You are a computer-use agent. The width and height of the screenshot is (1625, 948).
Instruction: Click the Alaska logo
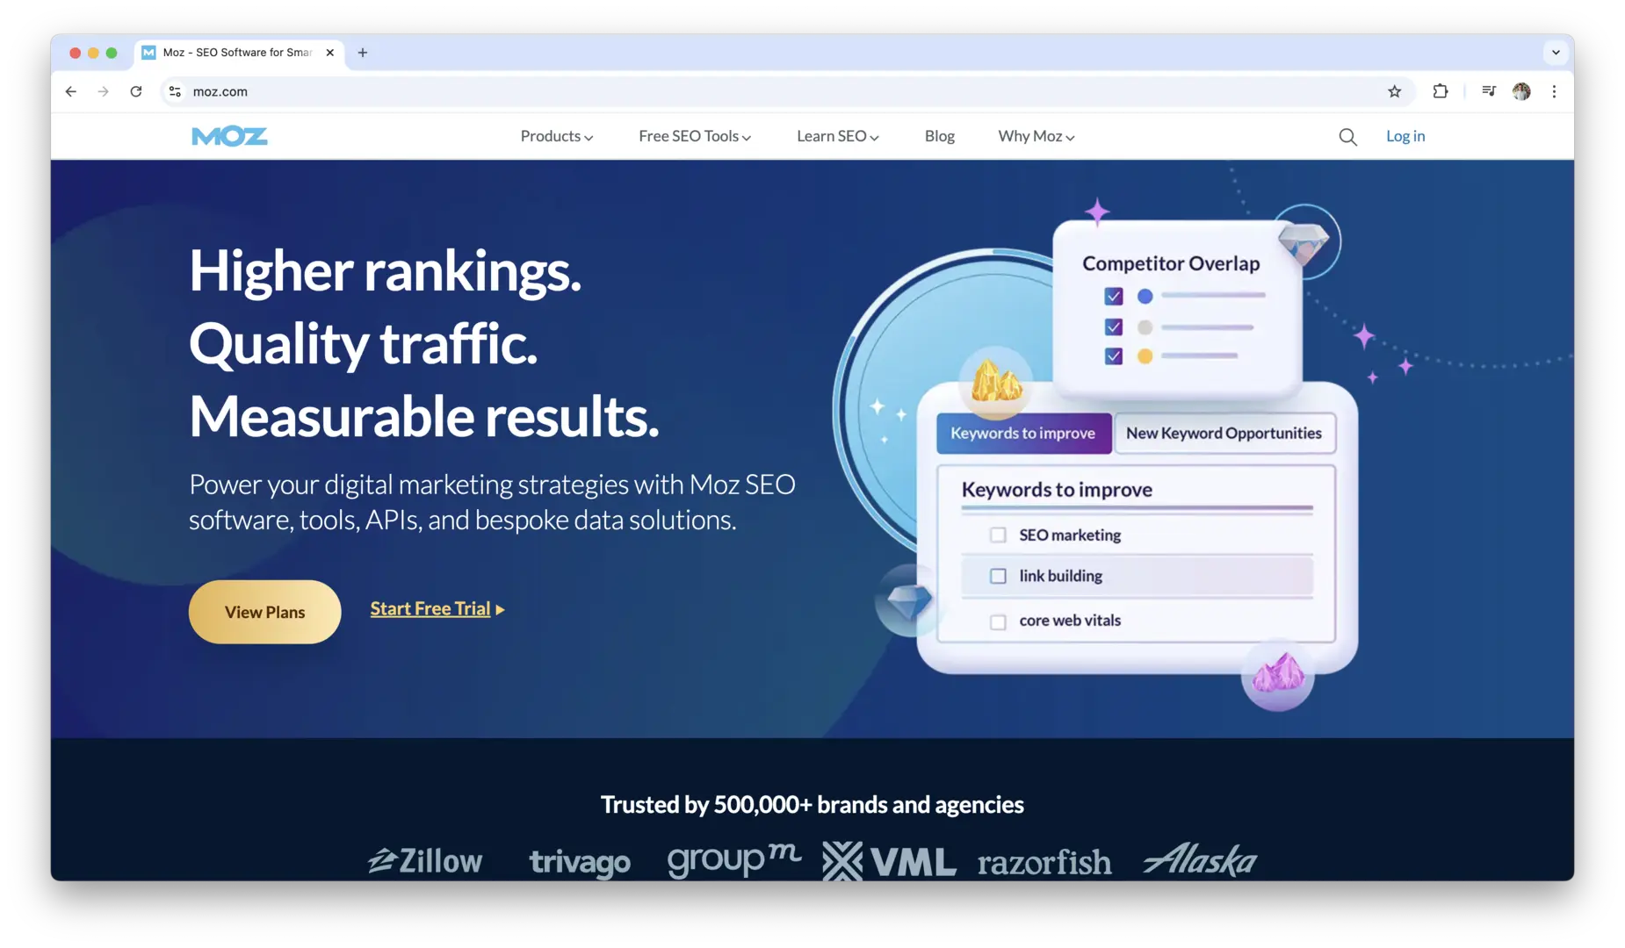[x=1200, y=859]
